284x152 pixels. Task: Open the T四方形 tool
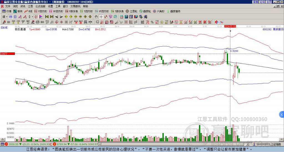point(87,11)
